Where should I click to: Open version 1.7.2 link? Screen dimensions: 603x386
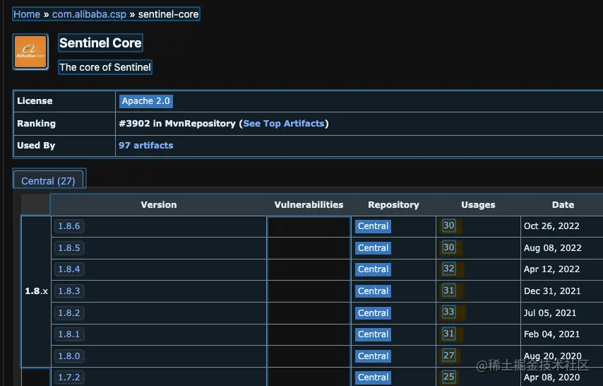pos(69,377)
